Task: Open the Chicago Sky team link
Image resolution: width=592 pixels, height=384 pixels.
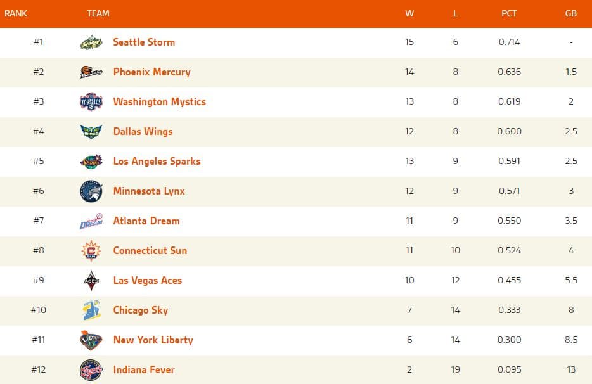Action: click(140, 310)
